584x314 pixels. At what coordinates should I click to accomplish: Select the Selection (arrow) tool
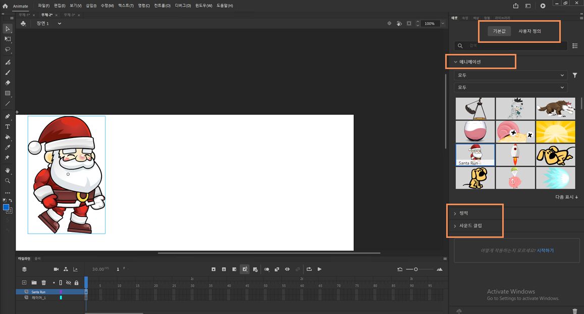pos(8,29)
